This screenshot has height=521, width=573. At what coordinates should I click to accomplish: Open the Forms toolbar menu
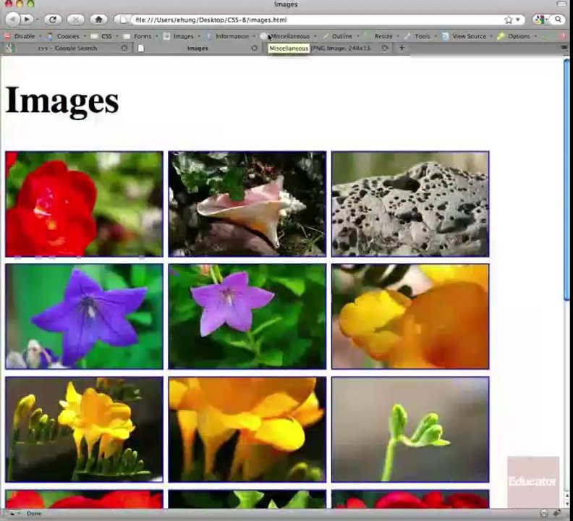(x=143, y=36)
